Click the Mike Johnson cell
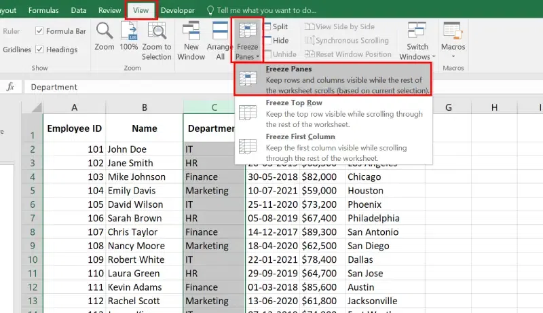 145,177
